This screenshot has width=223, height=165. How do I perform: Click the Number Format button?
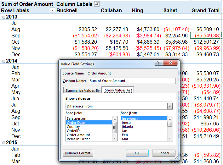click(x=78, y=153)
